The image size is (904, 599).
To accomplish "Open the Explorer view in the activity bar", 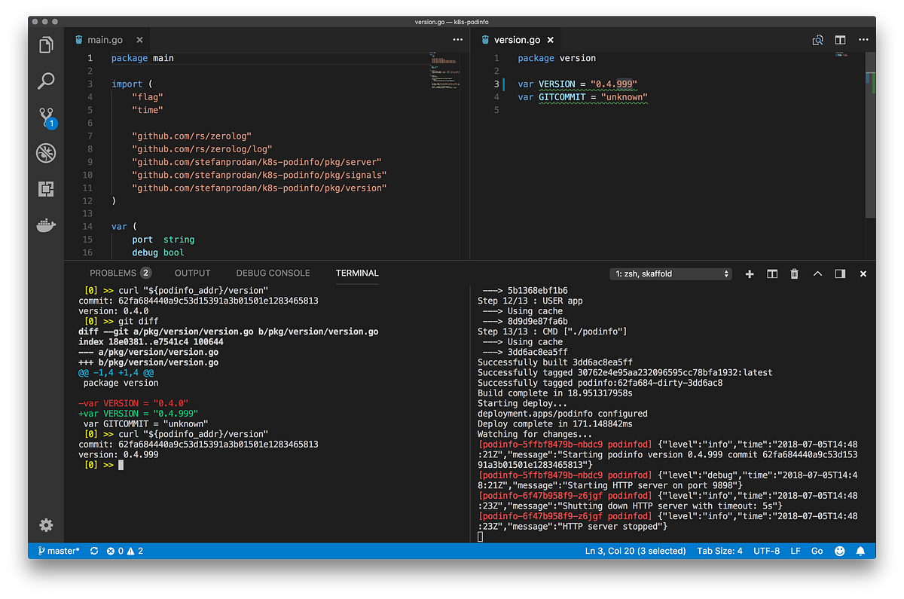I will pos(45,44).
